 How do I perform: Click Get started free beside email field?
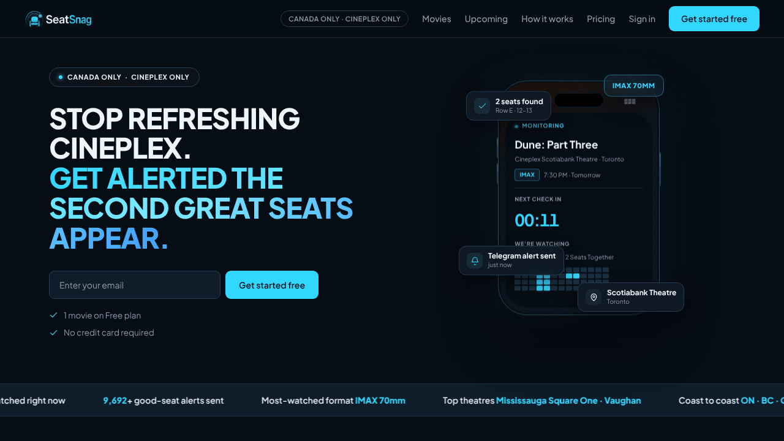pyautogui.click(x=272, y=285)
